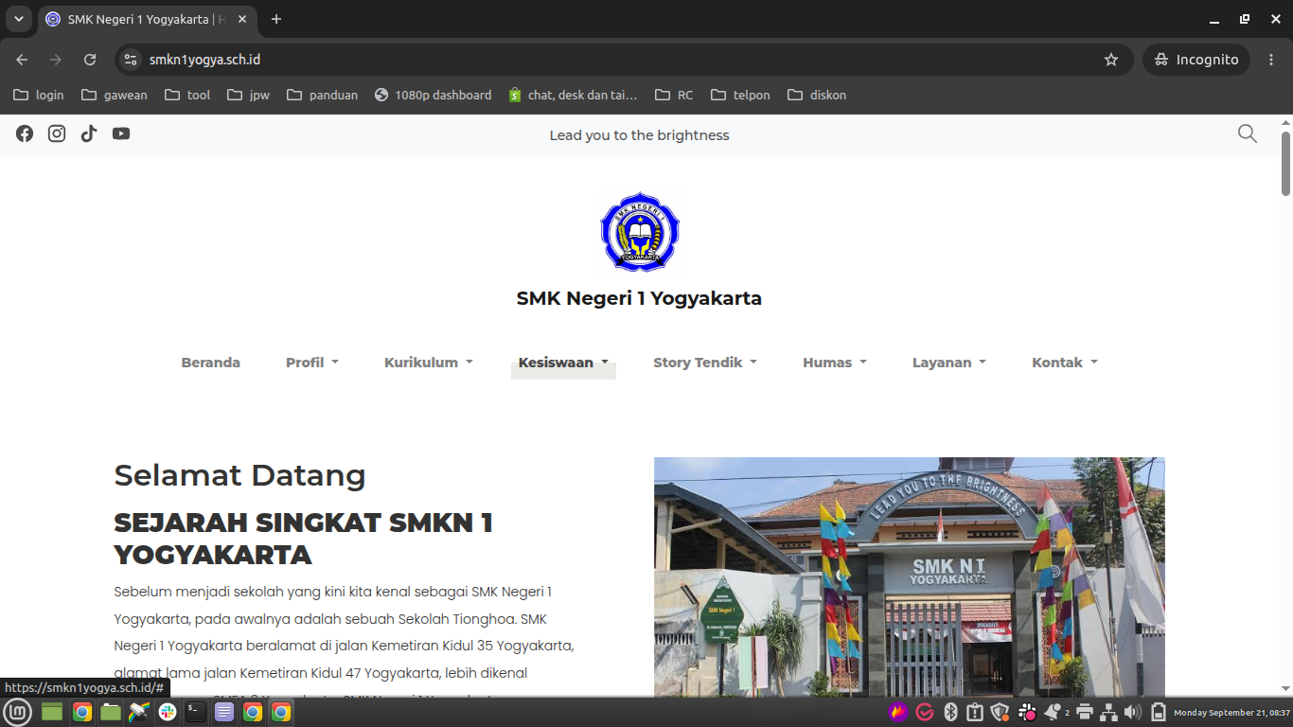Click the website search magnifier icon

(x=1248, y=133)
